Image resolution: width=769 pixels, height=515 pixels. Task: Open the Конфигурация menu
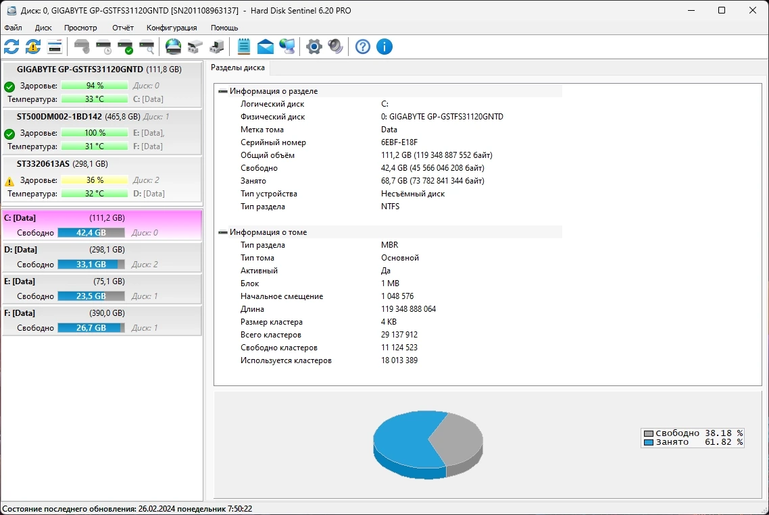click(172, 28)
